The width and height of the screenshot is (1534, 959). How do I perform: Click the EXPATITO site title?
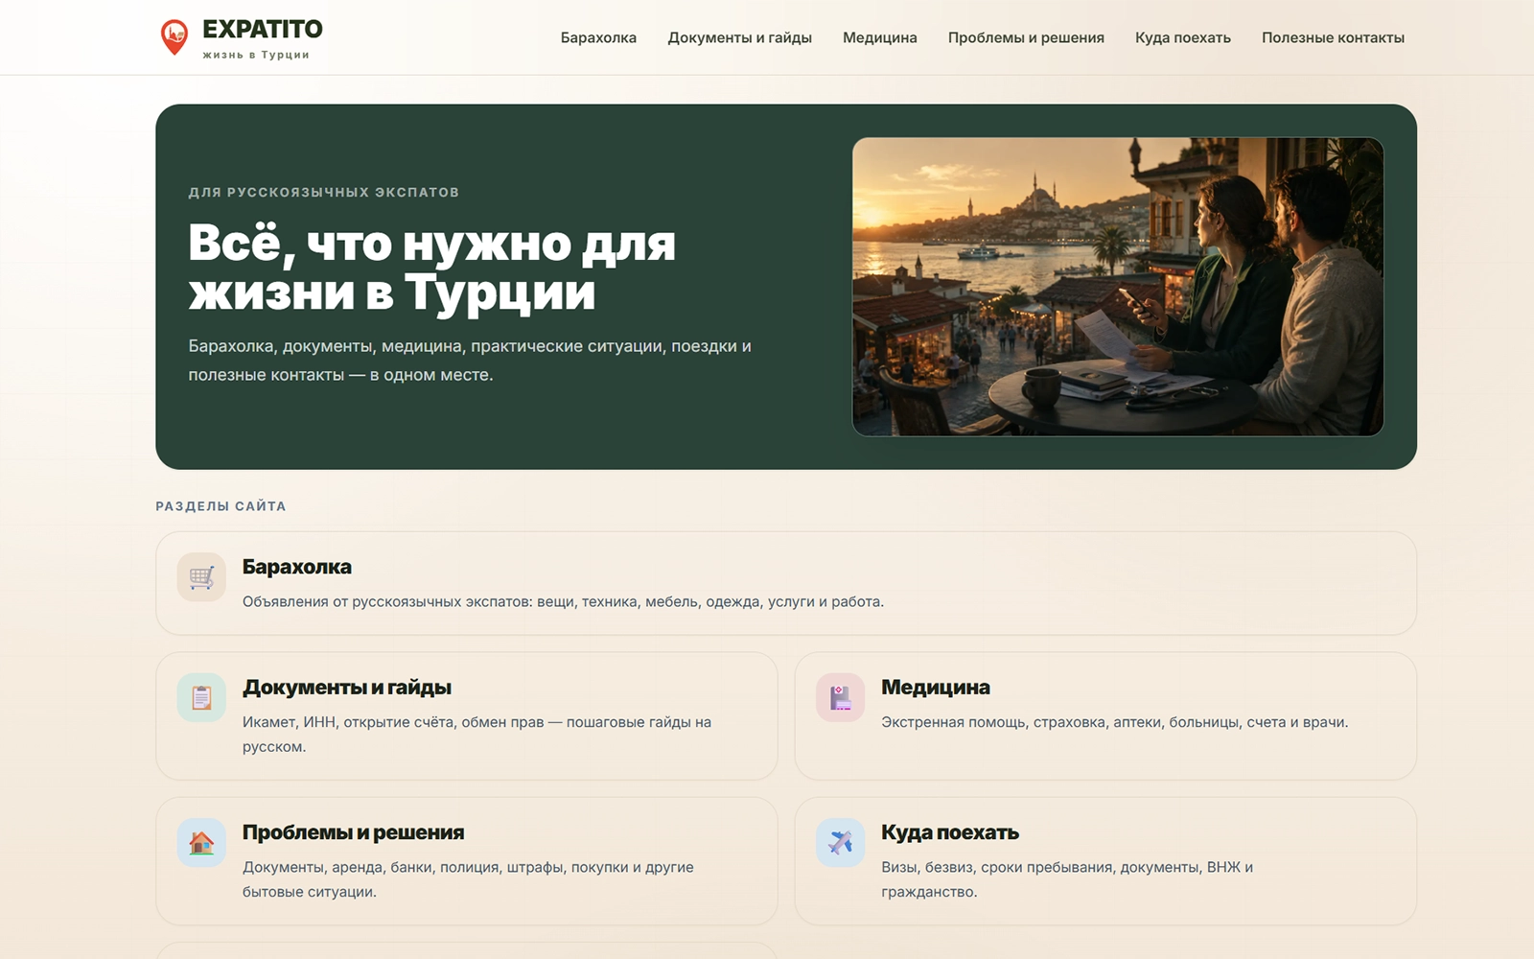[x=263, y=30]
